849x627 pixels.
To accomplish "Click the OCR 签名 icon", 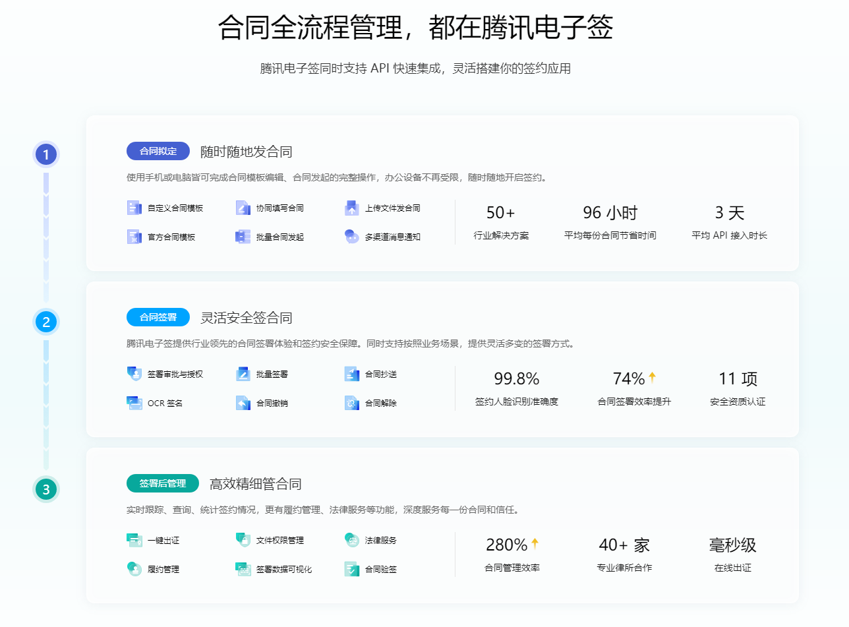I will point(134,403).
